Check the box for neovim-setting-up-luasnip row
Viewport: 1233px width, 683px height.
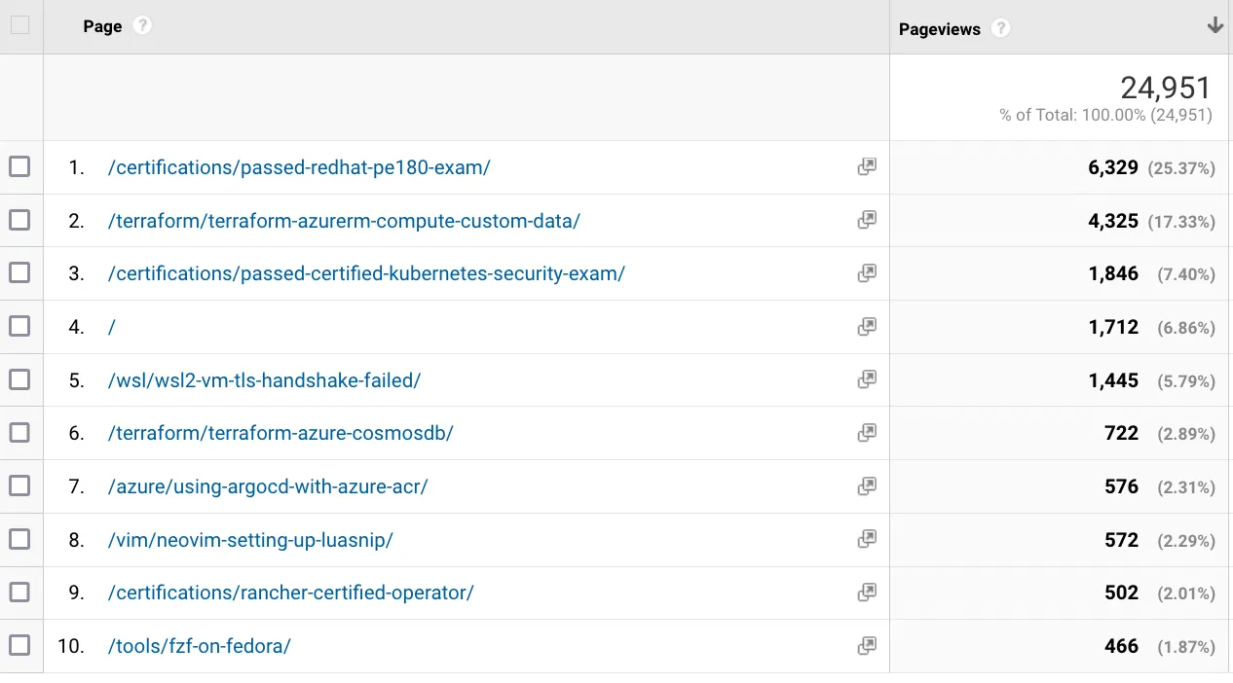[19, 538]
